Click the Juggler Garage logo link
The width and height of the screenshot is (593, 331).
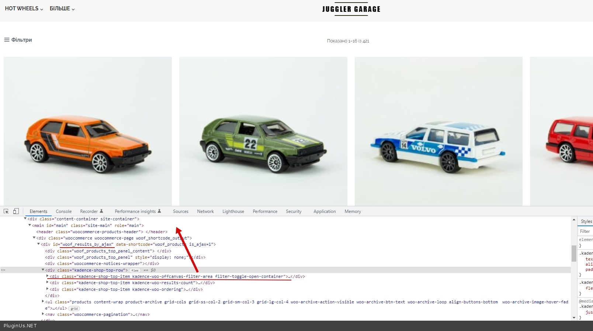coord(351,9)
